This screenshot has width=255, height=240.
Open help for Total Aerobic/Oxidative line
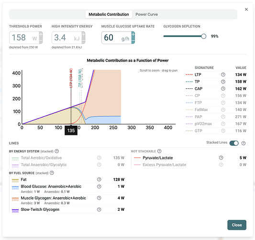pyautogui.click(x=99, y=157)
